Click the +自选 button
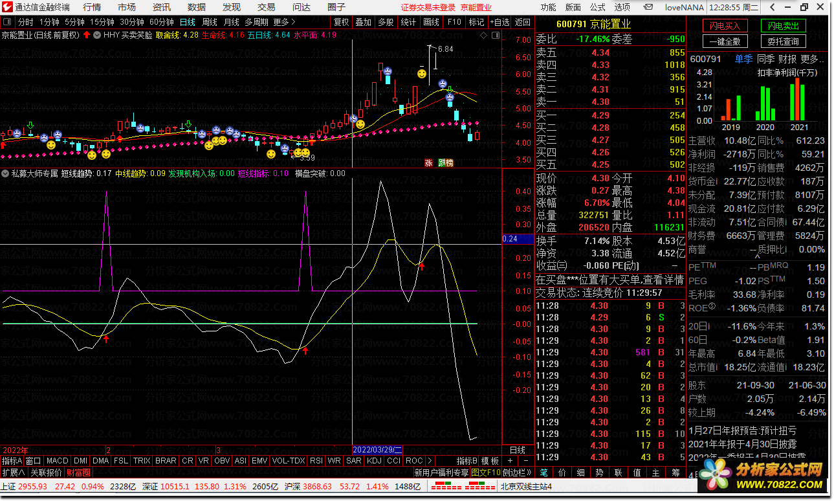The height and width of the screenshot is (501, 834). click(x=499, y=22)
